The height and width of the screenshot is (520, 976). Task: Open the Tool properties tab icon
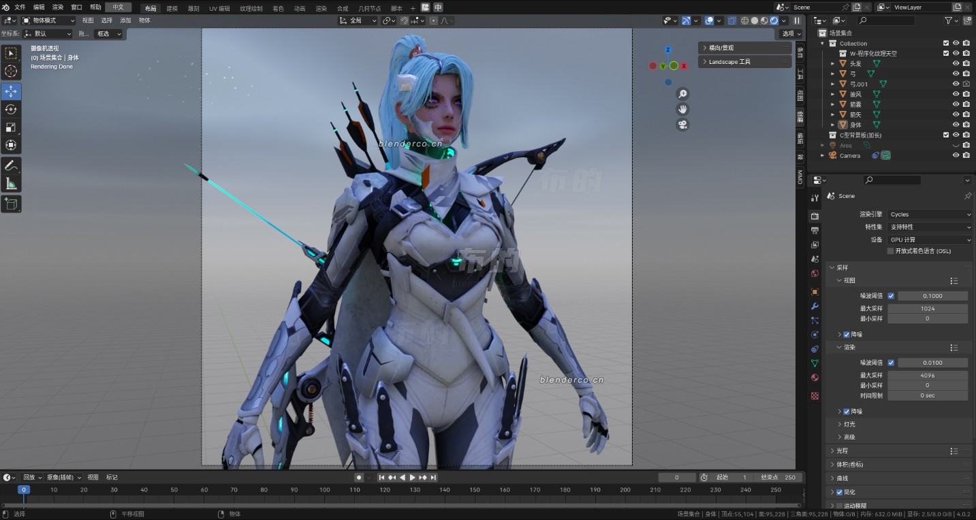coord(815,198)
